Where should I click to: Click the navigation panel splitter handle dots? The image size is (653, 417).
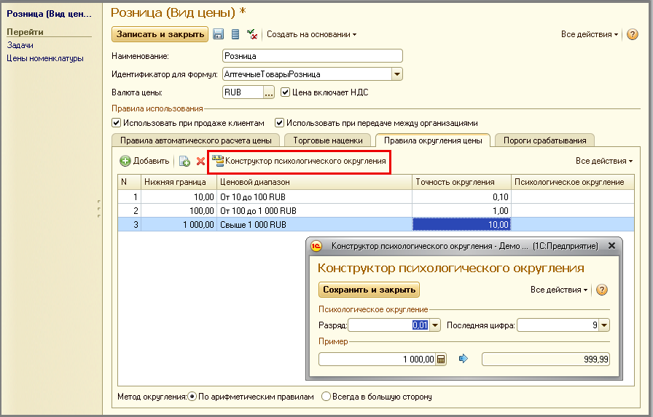(x=98, y=209)
